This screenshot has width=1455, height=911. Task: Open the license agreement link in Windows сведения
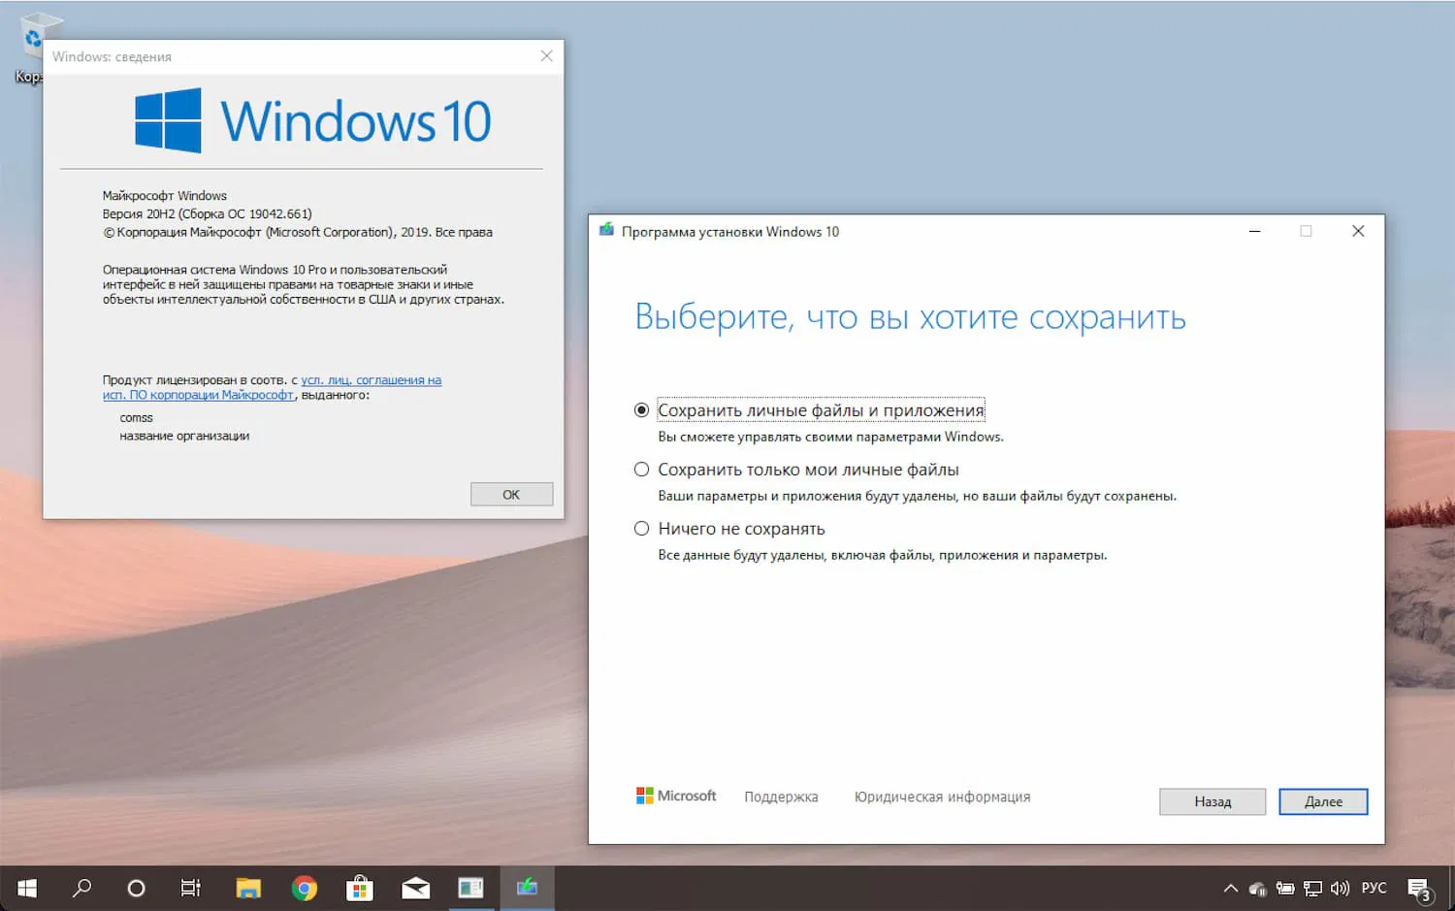(371, 379)
